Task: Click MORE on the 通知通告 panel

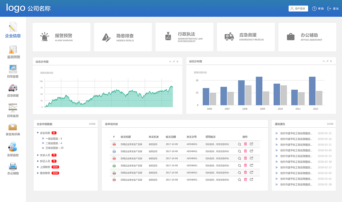Action: 330,124
